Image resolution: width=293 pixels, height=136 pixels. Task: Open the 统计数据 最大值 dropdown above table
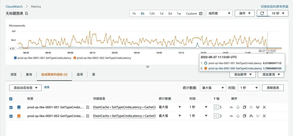(213, 88)
